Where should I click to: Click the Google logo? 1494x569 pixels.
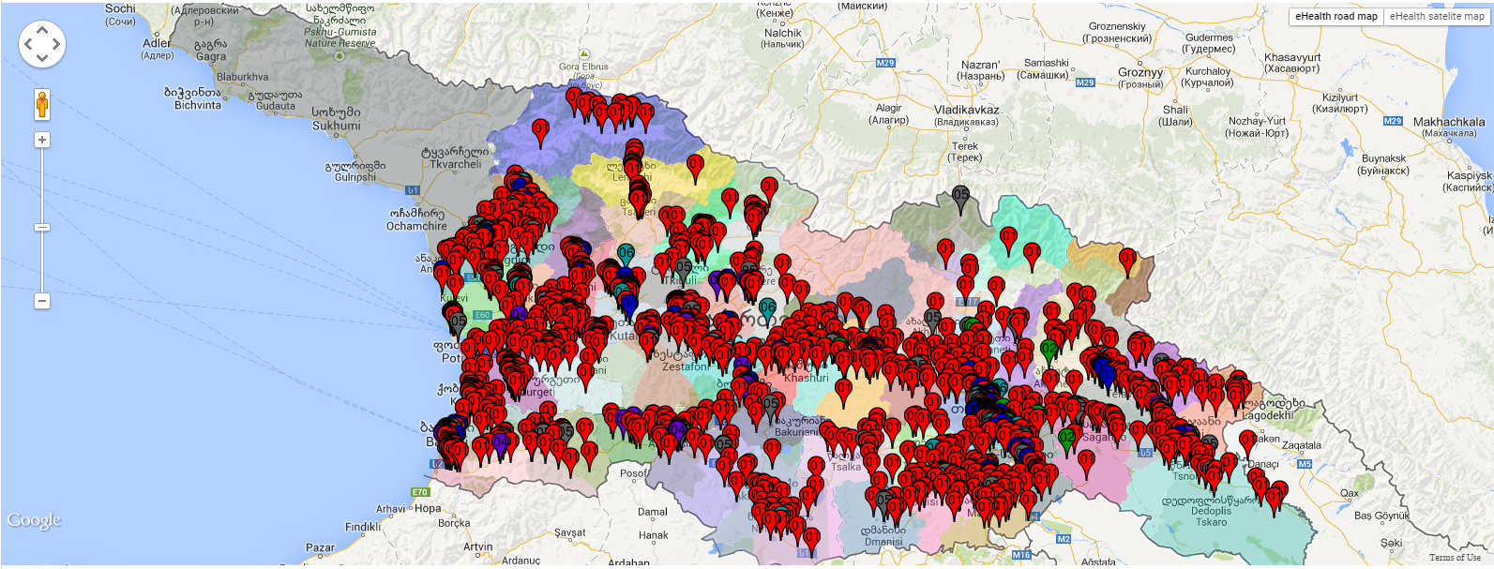[x=35, y=520]
